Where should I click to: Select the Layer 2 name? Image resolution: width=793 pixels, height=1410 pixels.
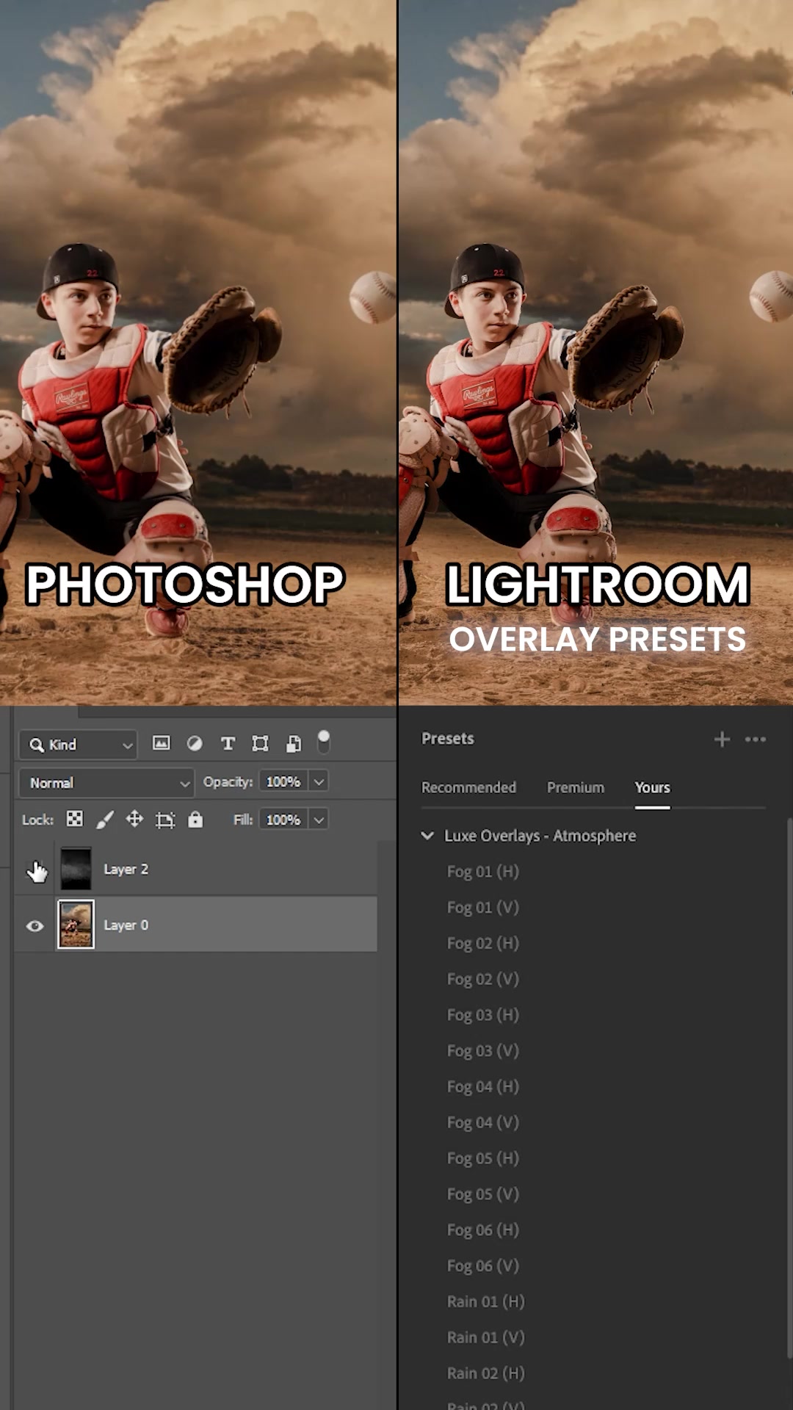click(126, 869)
